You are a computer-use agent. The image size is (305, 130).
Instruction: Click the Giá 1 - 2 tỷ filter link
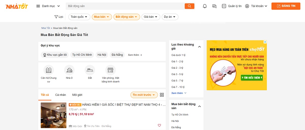tap(177, 62)
